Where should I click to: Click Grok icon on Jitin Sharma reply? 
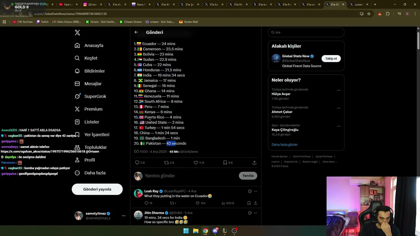point(250,213)
